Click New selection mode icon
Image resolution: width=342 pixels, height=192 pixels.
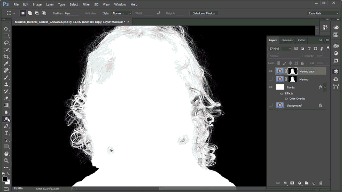coord(22,13)
